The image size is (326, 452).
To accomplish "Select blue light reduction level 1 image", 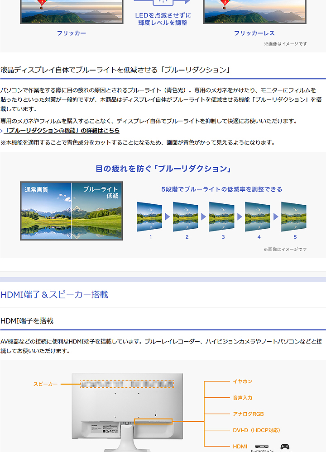I will click(x=149, y=217).
